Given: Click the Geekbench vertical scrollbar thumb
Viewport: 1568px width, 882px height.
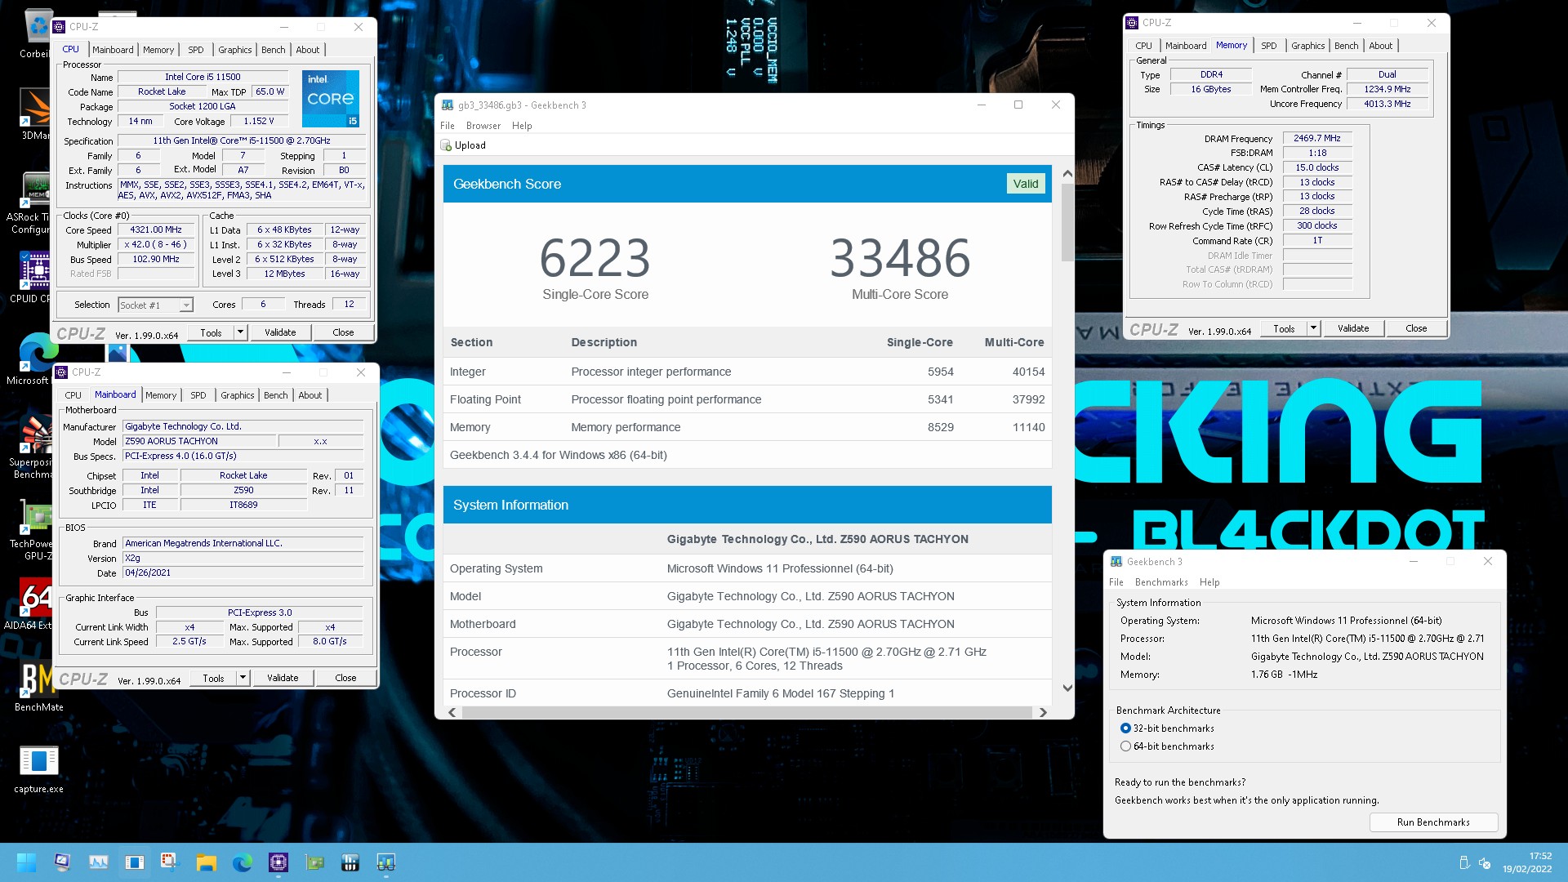Looking at the screenshot, I should 1067,222.
